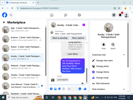Open Natacha conversation in the list
Image resolution: width=133 pixels, height=100 pixels.
point(22,67)
